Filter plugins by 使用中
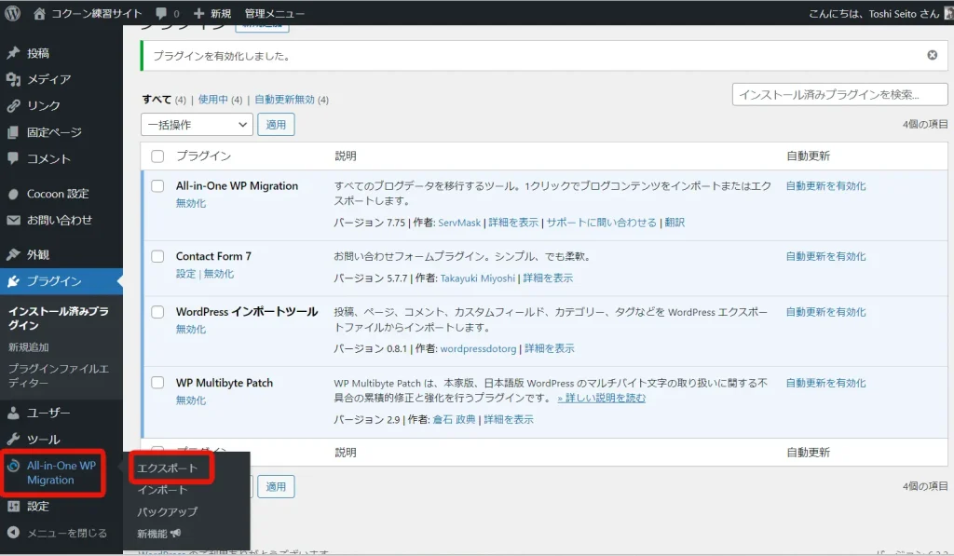The height and width of the screenshot is (556, 954). 213,100
